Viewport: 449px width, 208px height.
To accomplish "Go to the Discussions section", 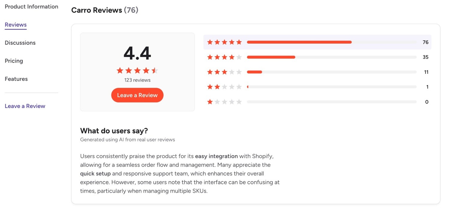I will 20,43.
